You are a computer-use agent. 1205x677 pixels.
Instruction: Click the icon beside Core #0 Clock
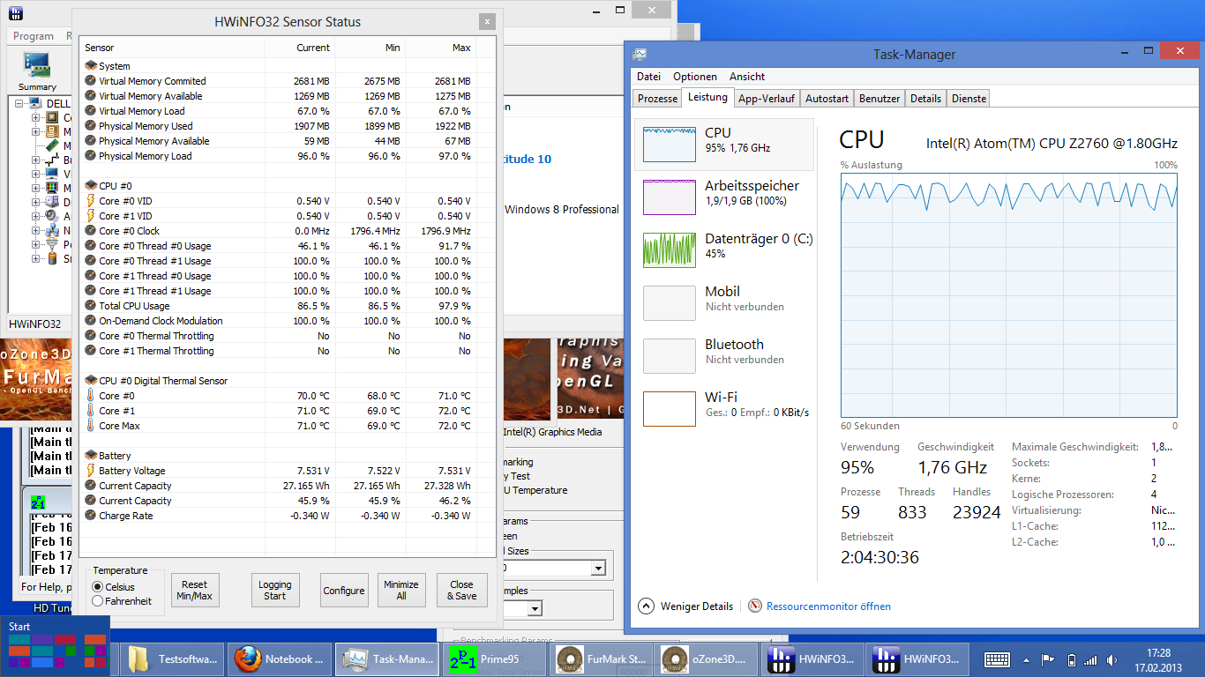90,231
